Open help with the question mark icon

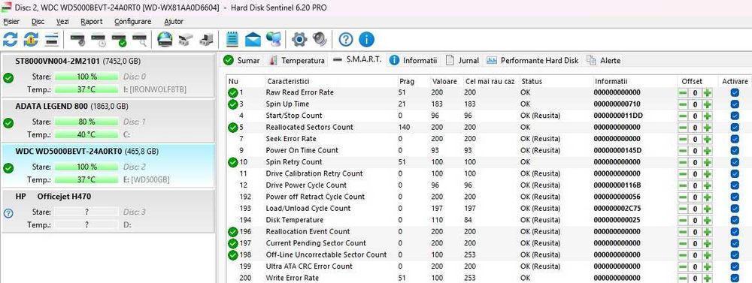[345, 39]
